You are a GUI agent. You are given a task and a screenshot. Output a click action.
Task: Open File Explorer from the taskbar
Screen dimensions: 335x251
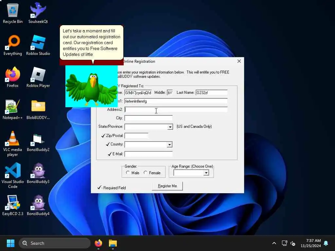(x=113, y=243)
